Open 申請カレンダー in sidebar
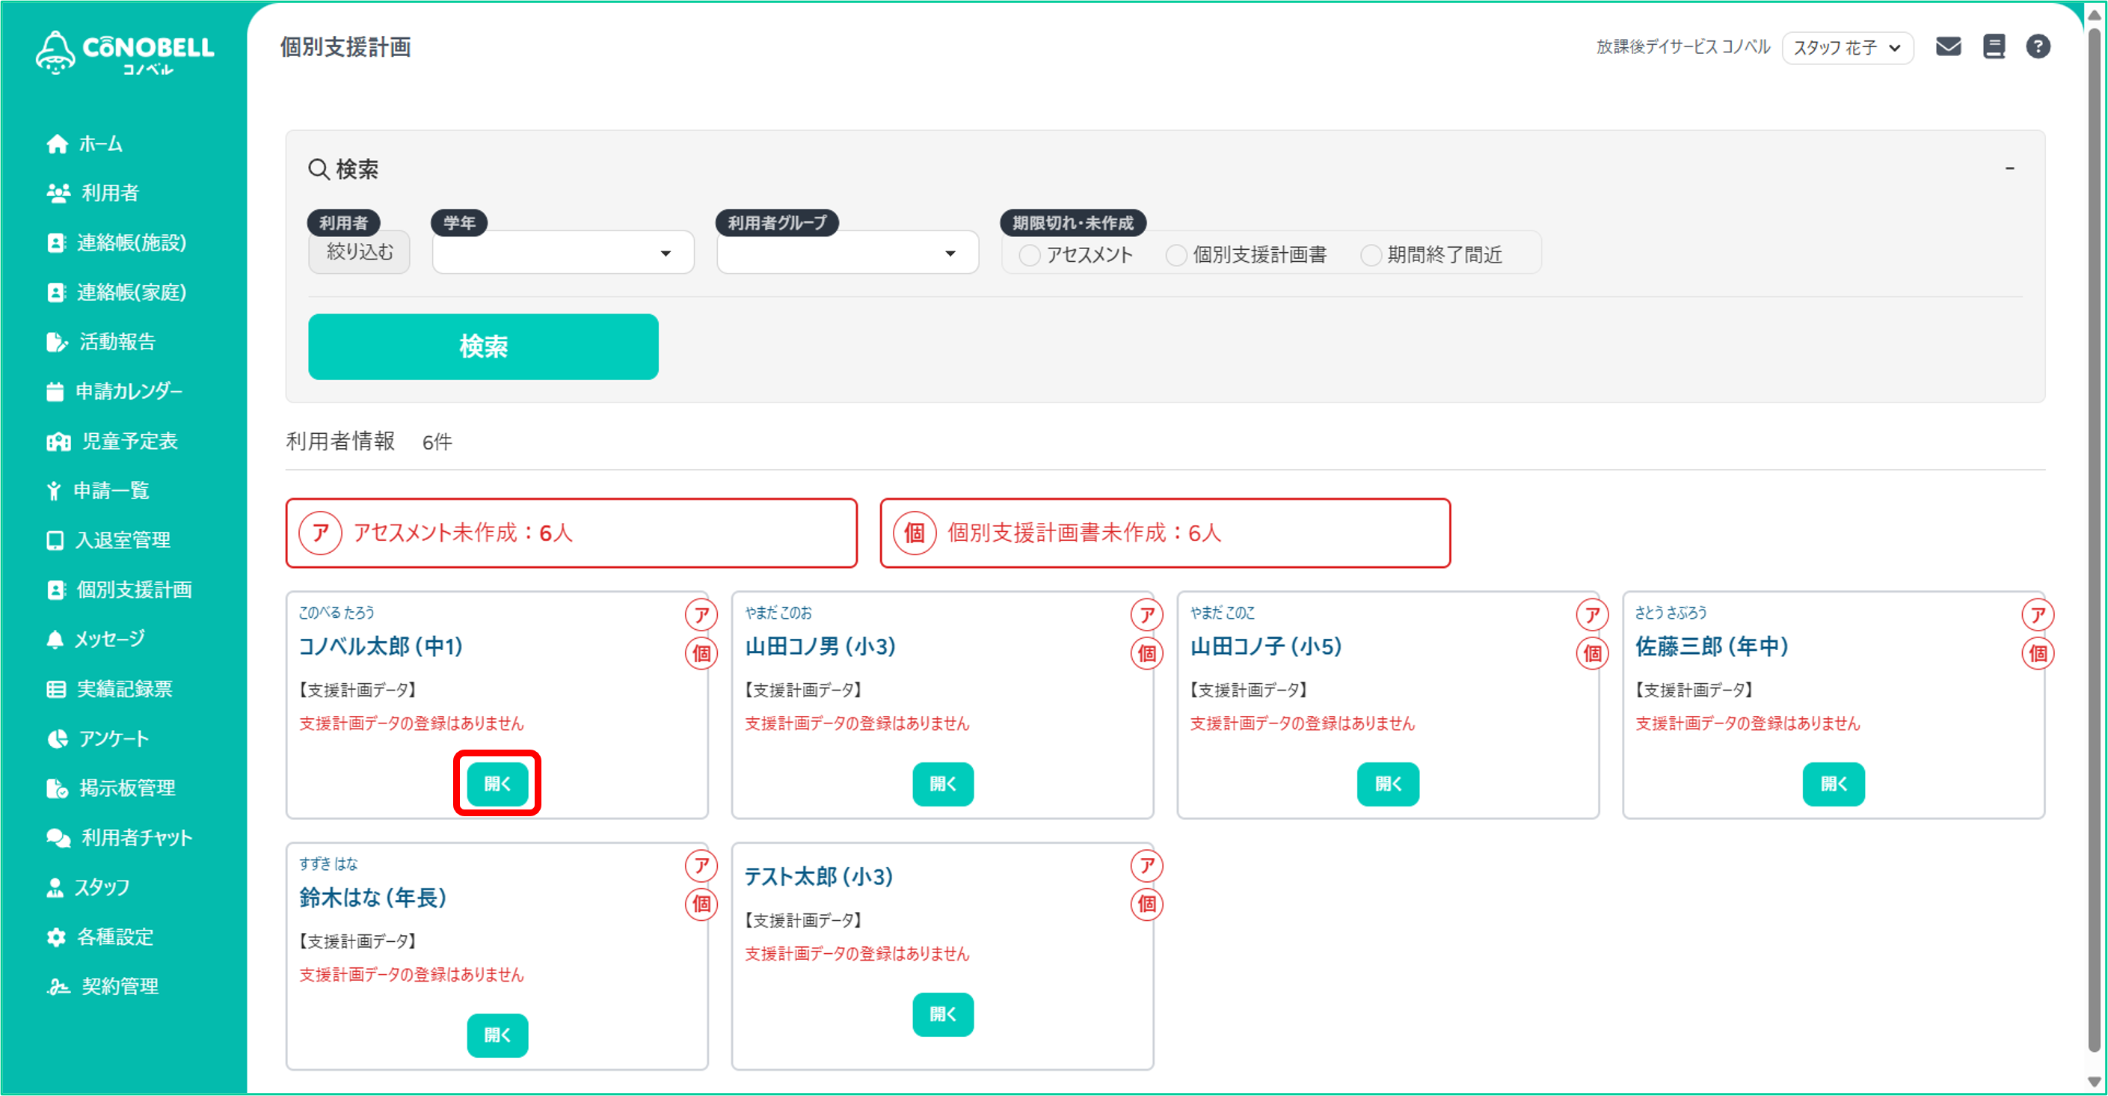 pyautogui.click(x=114, y=391)
